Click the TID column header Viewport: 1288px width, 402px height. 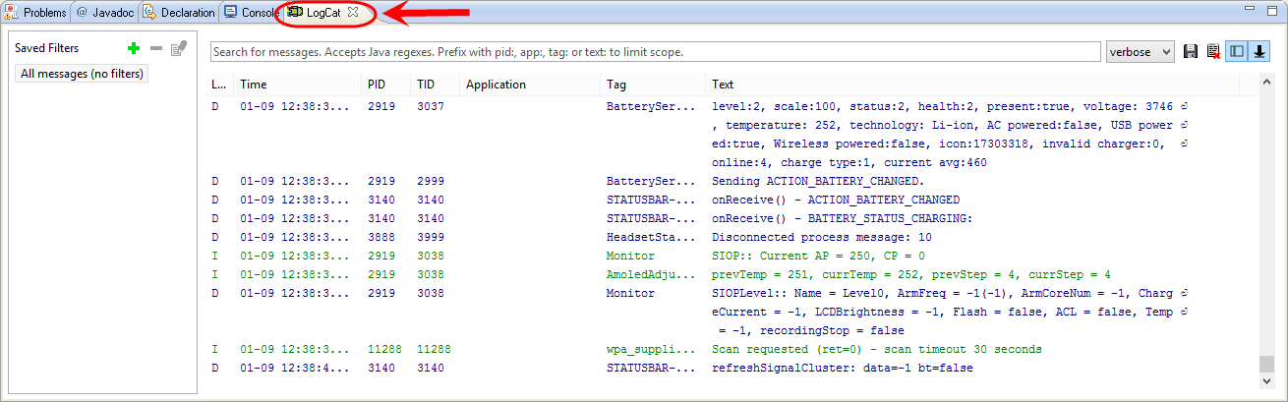436,85
